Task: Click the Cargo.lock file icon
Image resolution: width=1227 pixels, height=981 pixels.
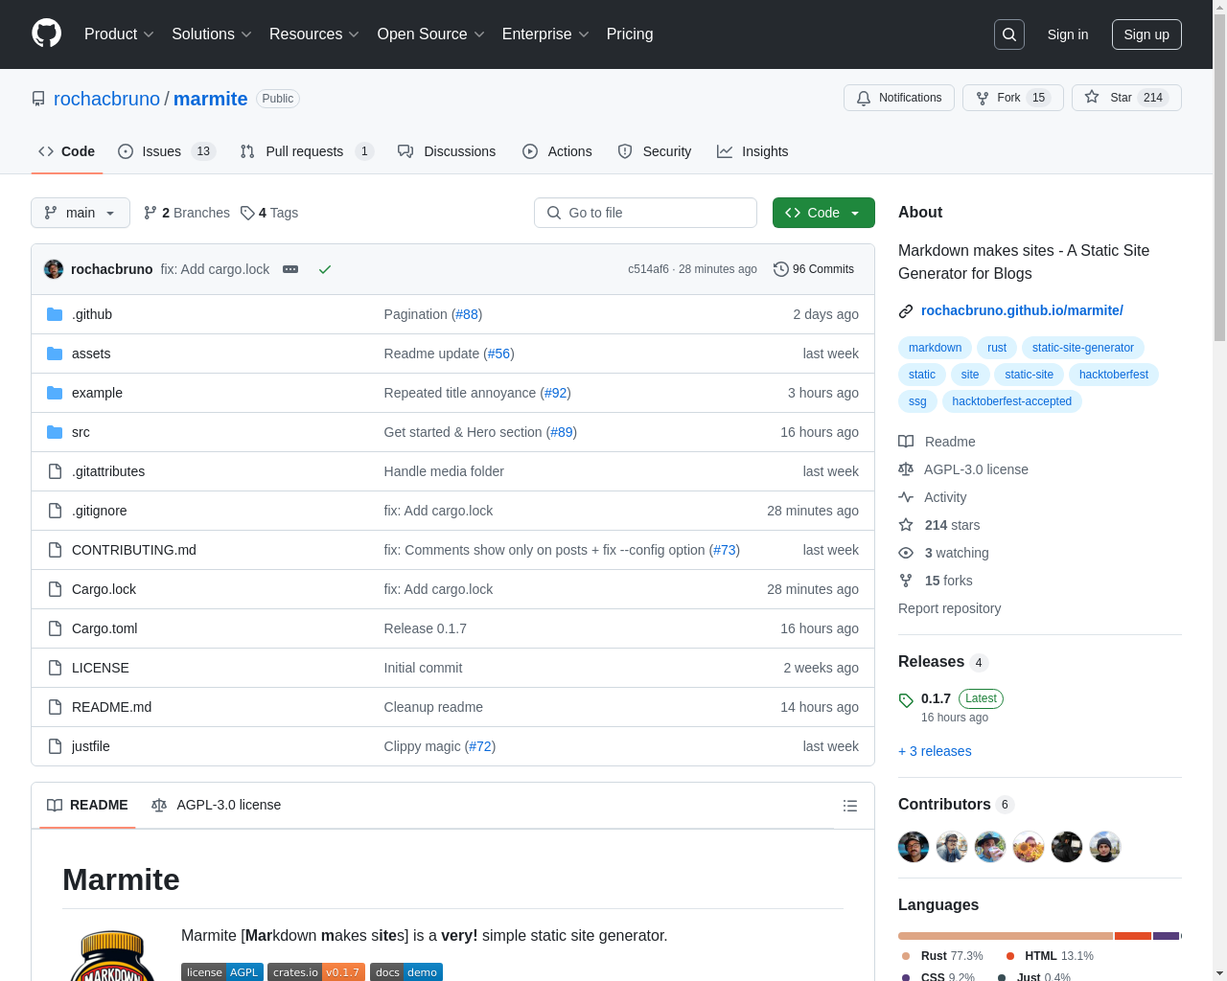Action: (55, 589)
